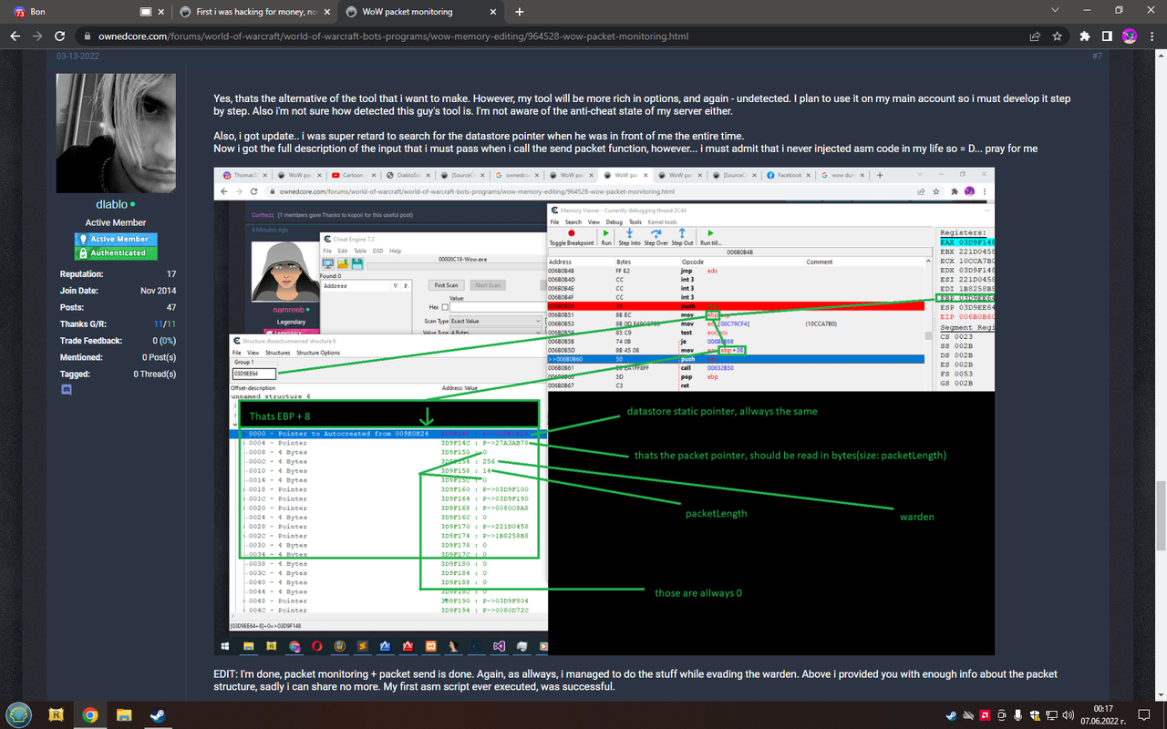Close the 'First i was hacking' tab

326,12
